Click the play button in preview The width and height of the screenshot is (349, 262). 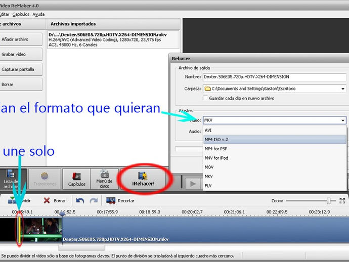click(x=193, y=184)
